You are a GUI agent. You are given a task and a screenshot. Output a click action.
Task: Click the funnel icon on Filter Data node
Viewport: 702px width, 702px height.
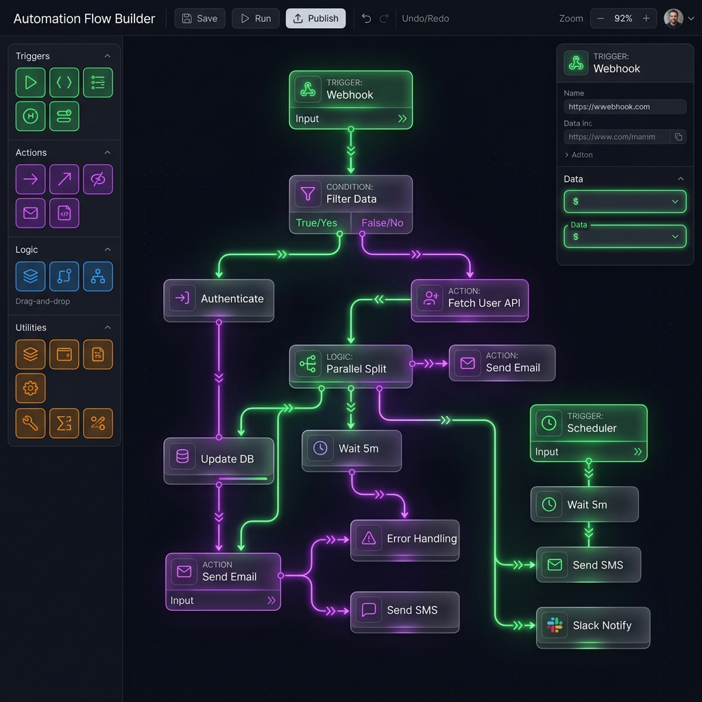(308, 194)
